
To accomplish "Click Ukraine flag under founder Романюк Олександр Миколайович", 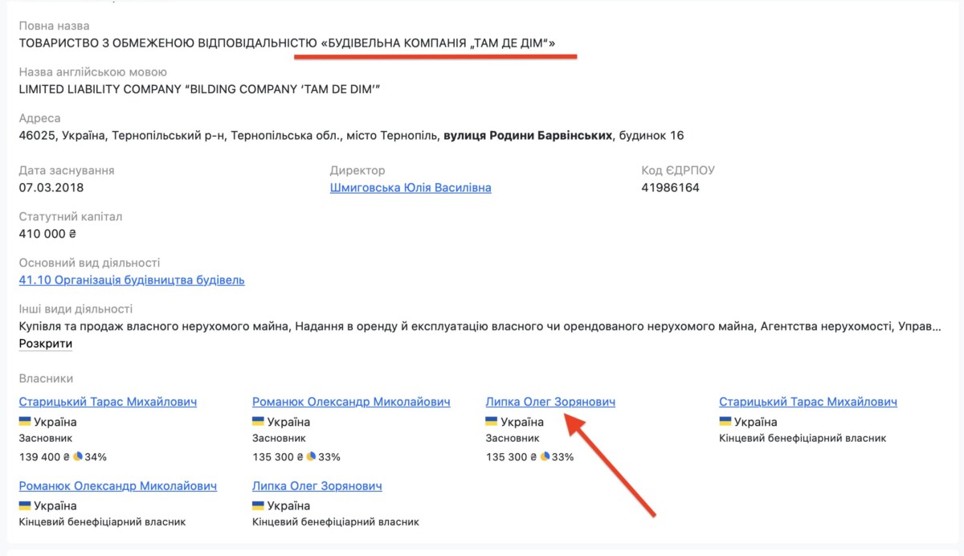I will [258, 422].
